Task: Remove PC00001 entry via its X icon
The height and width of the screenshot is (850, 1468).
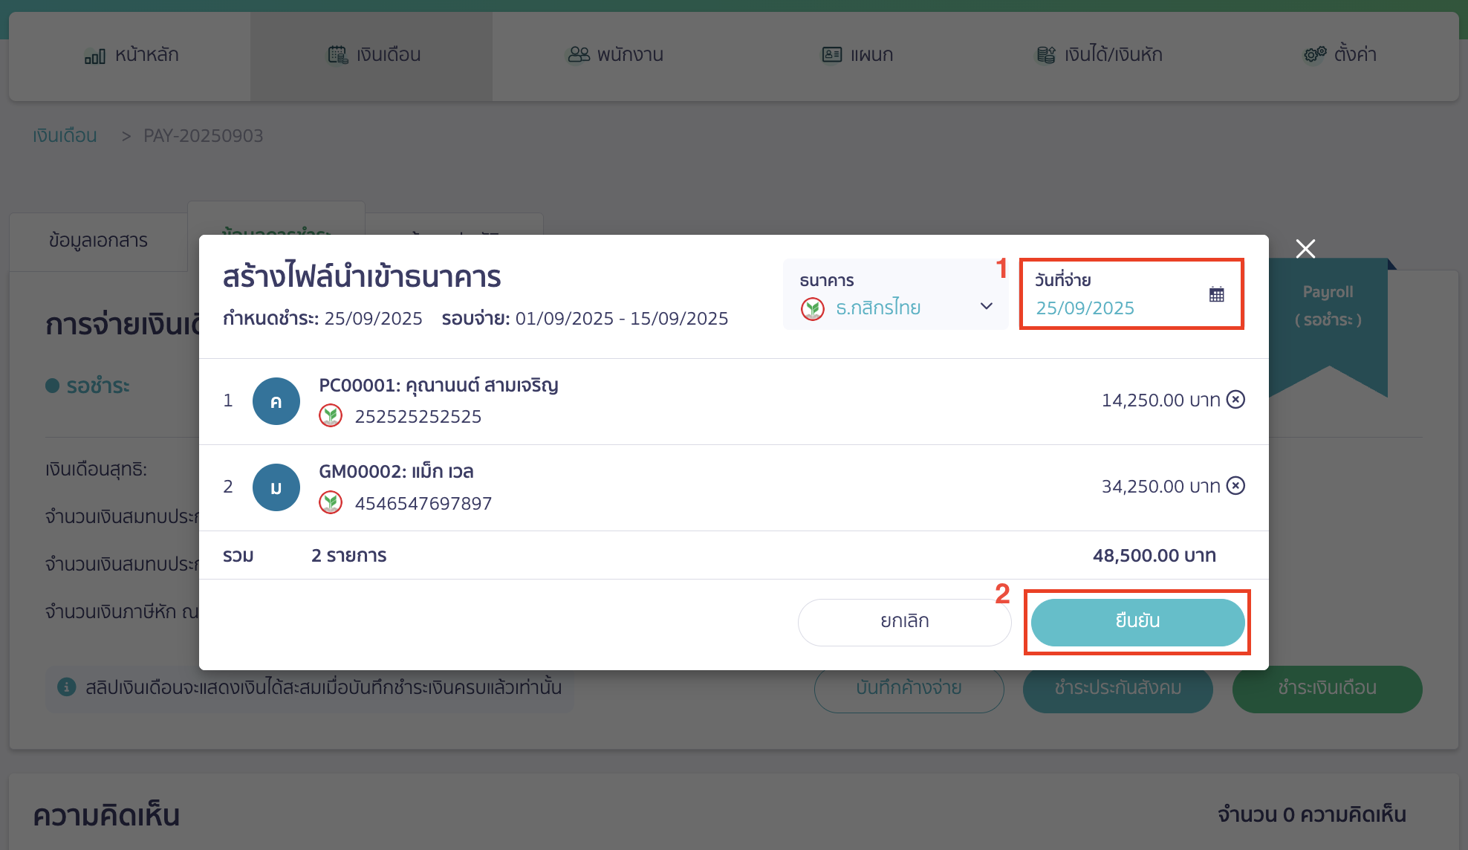Action: click(1235, 400)
